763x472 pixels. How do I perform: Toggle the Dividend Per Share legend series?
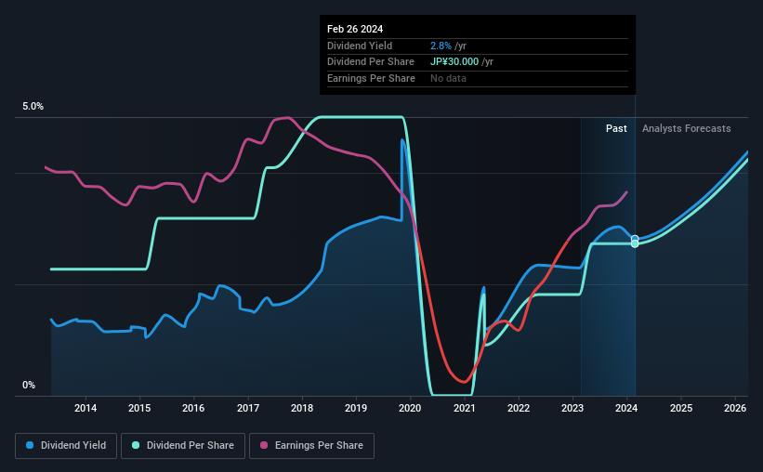point(183,446)
